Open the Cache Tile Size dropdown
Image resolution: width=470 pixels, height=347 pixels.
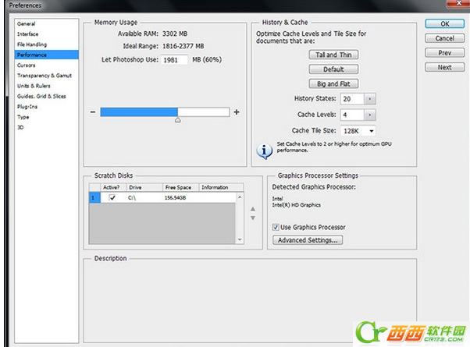coord(358,131)
